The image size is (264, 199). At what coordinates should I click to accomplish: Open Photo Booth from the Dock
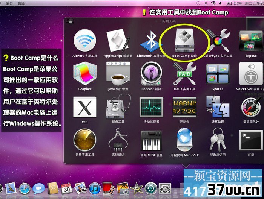click(x=109, y=188)
